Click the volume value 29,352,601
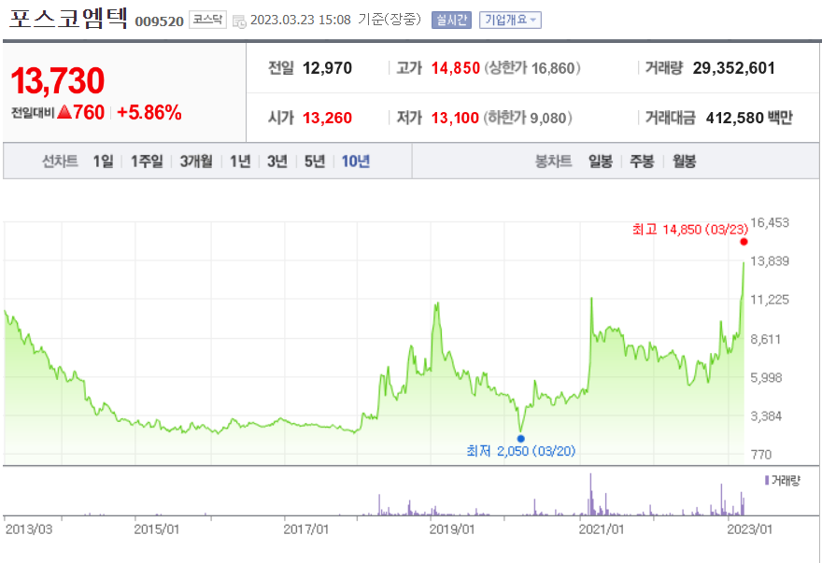The height and width of the screenshot is (563, 822). [734, 68]
